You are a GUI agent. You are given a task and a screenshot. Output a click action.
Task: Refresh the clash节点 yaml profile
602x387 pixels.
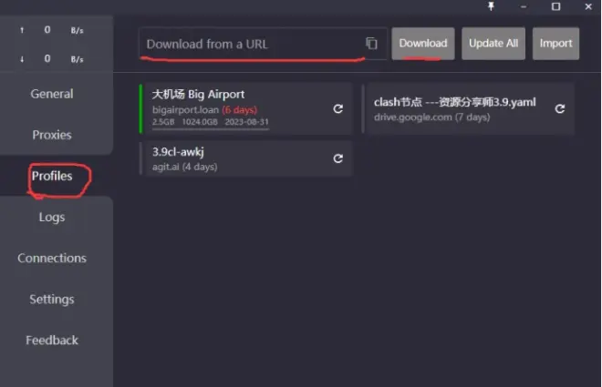[x=560, y=109]
